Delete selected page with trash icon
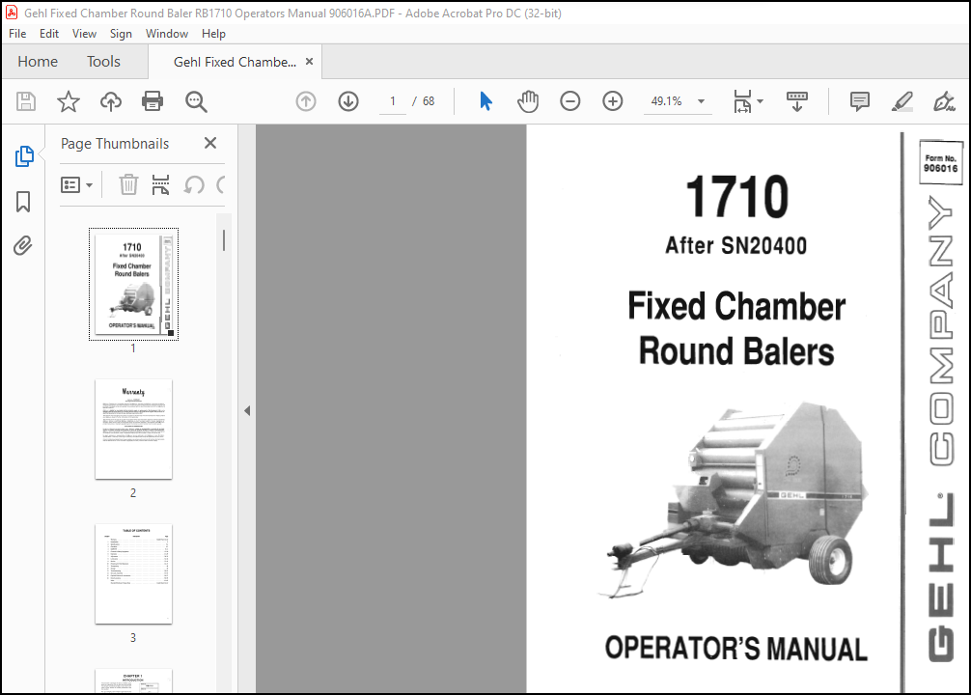The image size is (971, 695). pos(128,184)
